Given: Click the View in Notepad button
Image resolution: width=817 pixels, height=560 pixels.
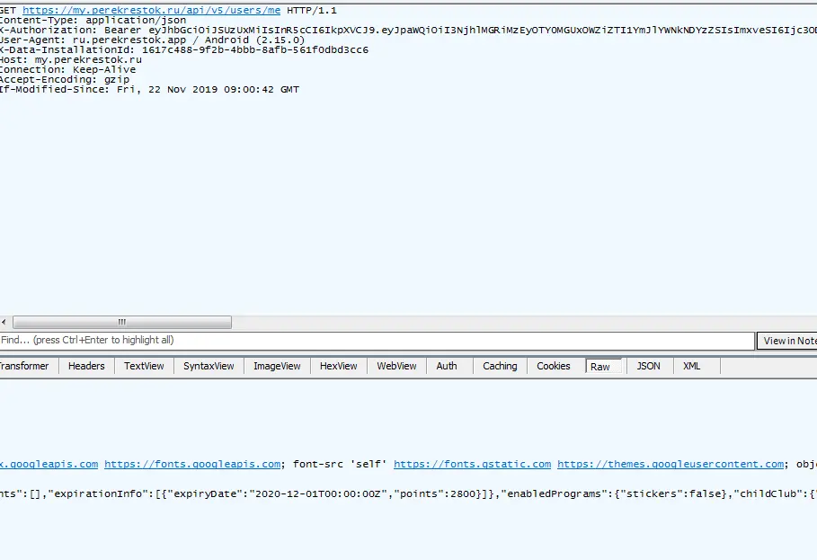Looking at the screenshot, I should tap(786, 341).
